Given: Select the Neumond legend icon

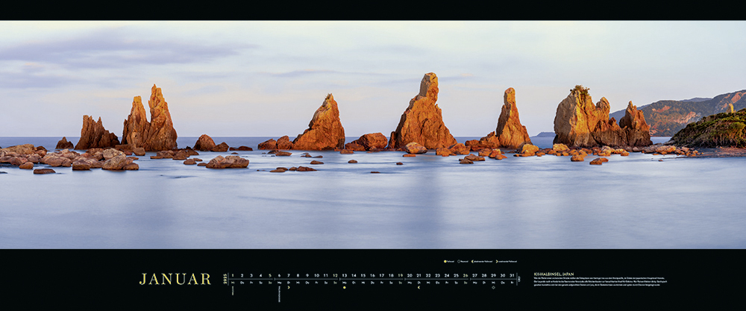Looking at the screenshot, I should 459,261.
